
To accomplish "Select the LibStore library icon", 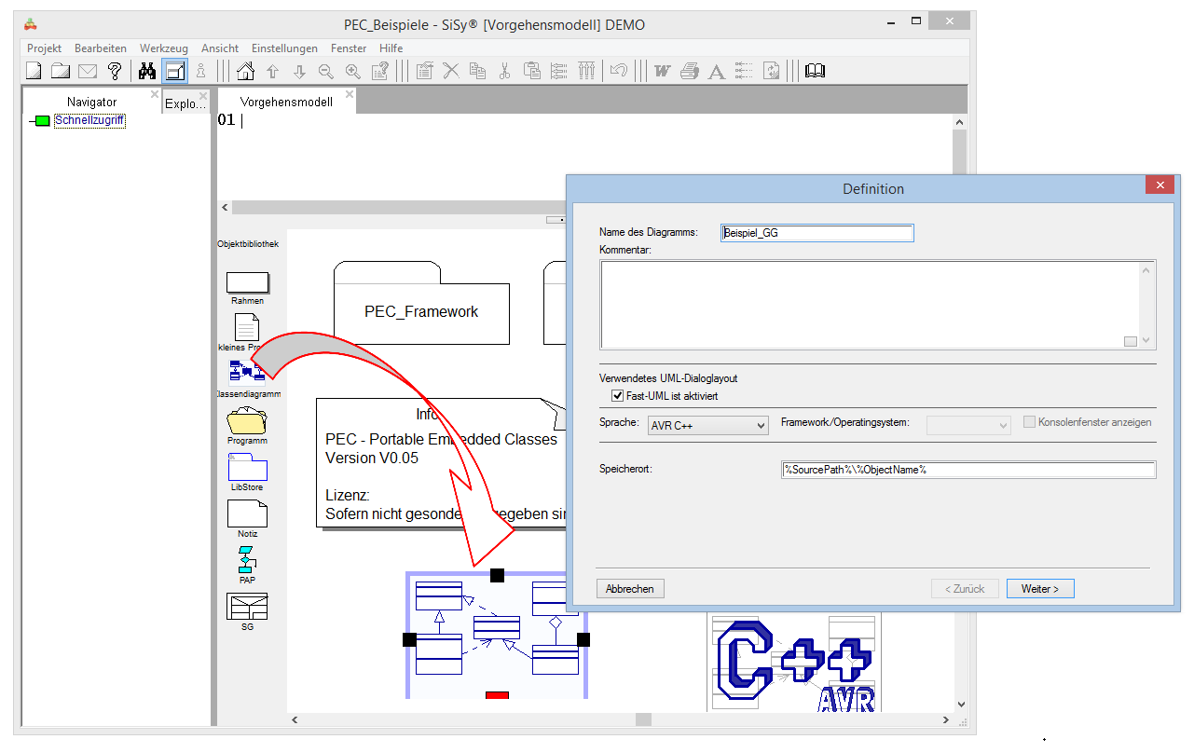I will point(247,467).
